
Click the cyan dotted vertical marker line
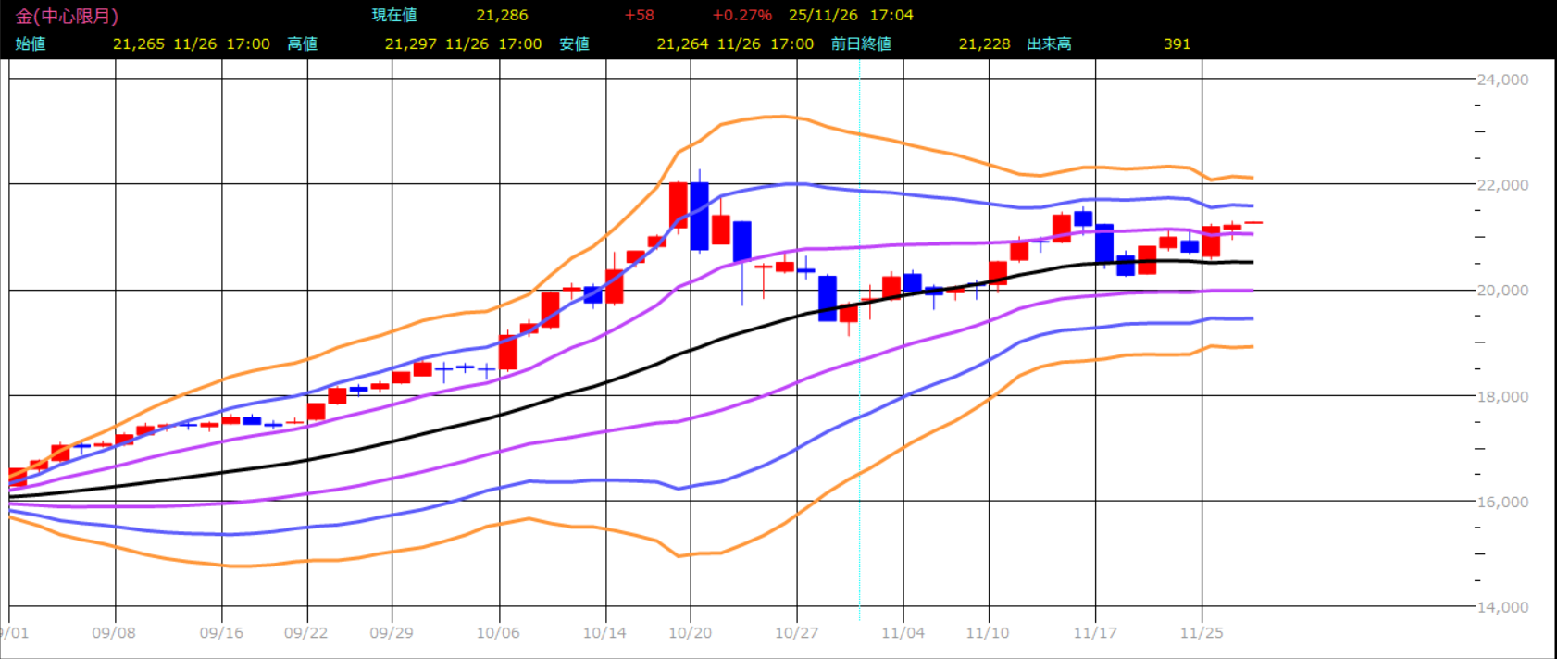point(859,370)
